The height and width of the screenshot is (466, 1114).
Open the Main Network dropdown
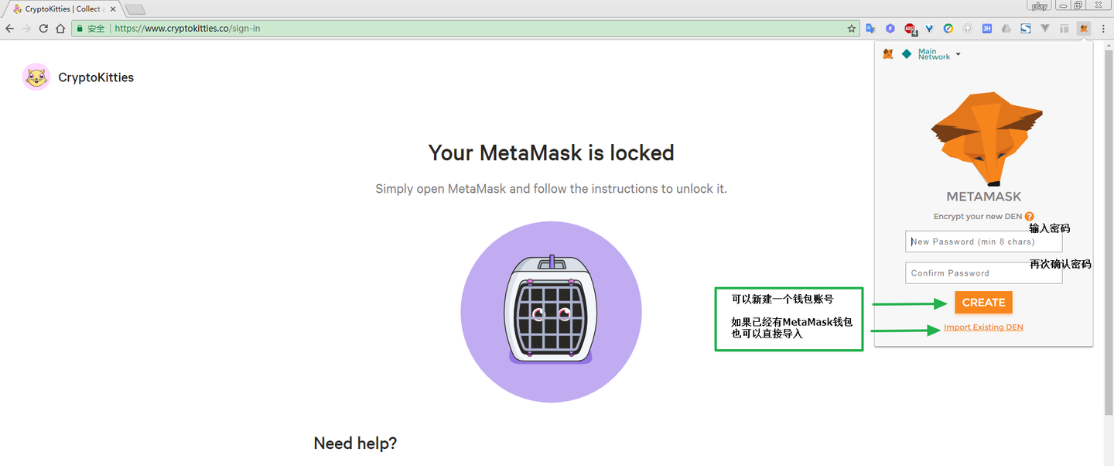click(939, 54)
